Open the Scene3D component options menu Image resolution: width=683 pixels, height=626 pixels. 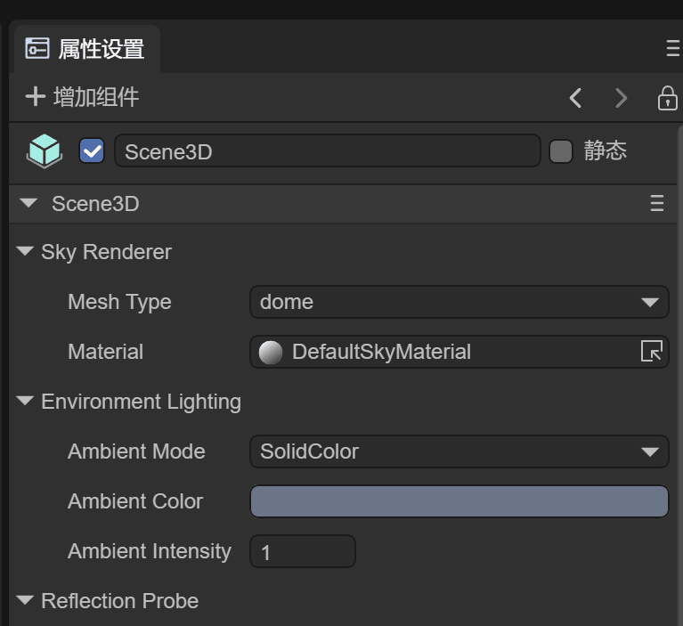657,204
